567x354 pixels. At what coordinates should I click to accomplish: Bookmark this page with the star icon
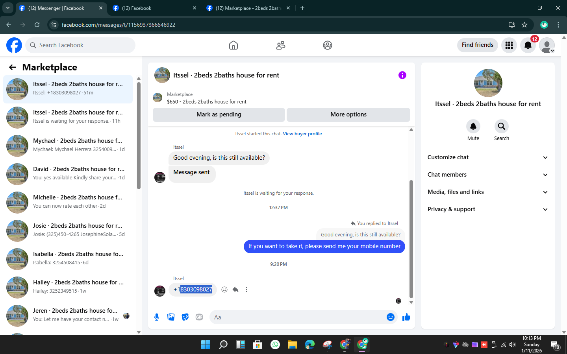pyautogui.click(x=524, y=25)
